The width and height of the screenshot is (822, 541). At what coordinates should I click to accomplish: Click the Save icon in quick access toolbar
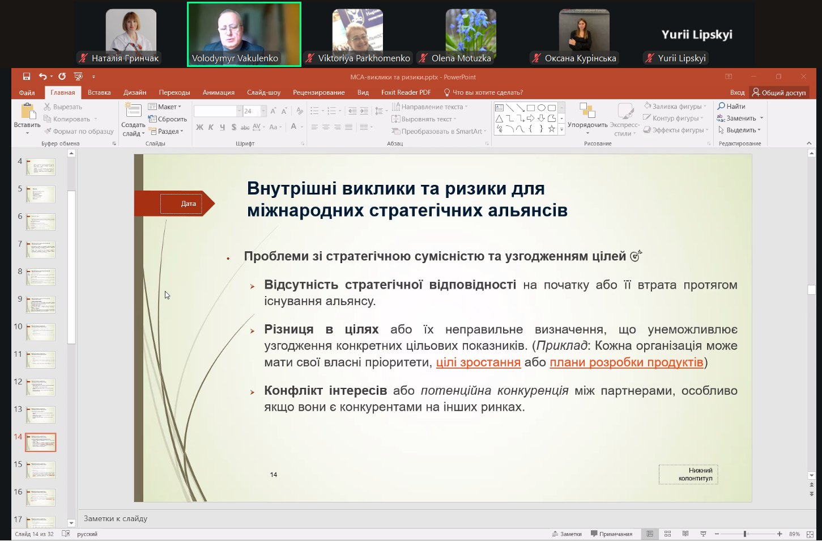26,77
